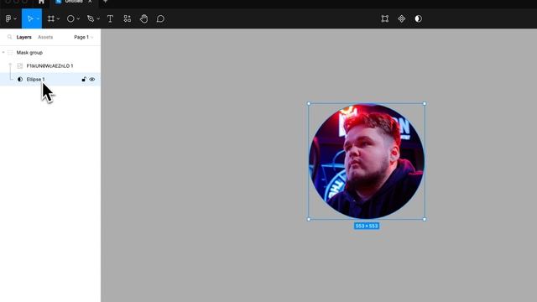
Task: Click the mask icon beside Ellipse 1
Action: point(20,79)
